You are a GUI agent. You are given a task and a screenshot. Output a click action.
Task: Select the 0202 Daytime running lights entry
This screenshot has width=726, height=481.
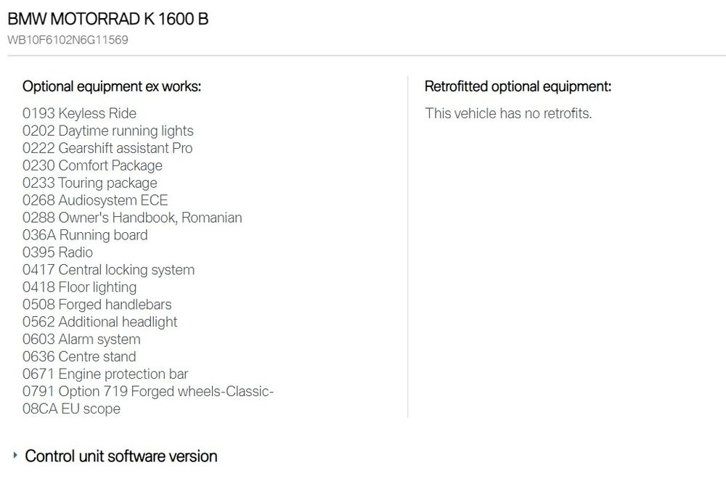107,131
